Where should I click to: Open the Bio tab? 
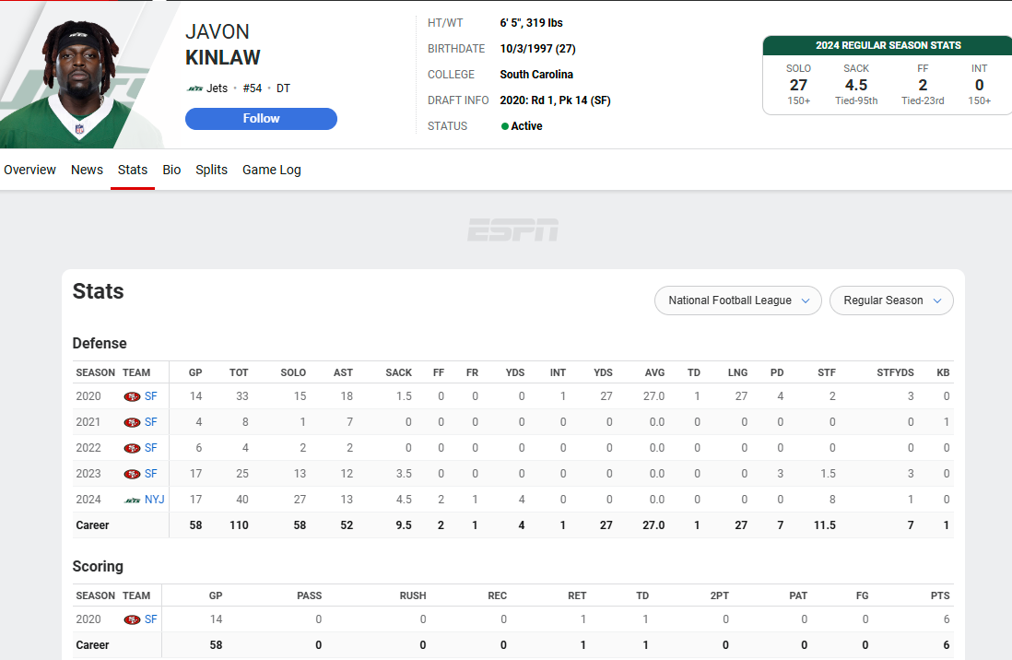point(171,170)
